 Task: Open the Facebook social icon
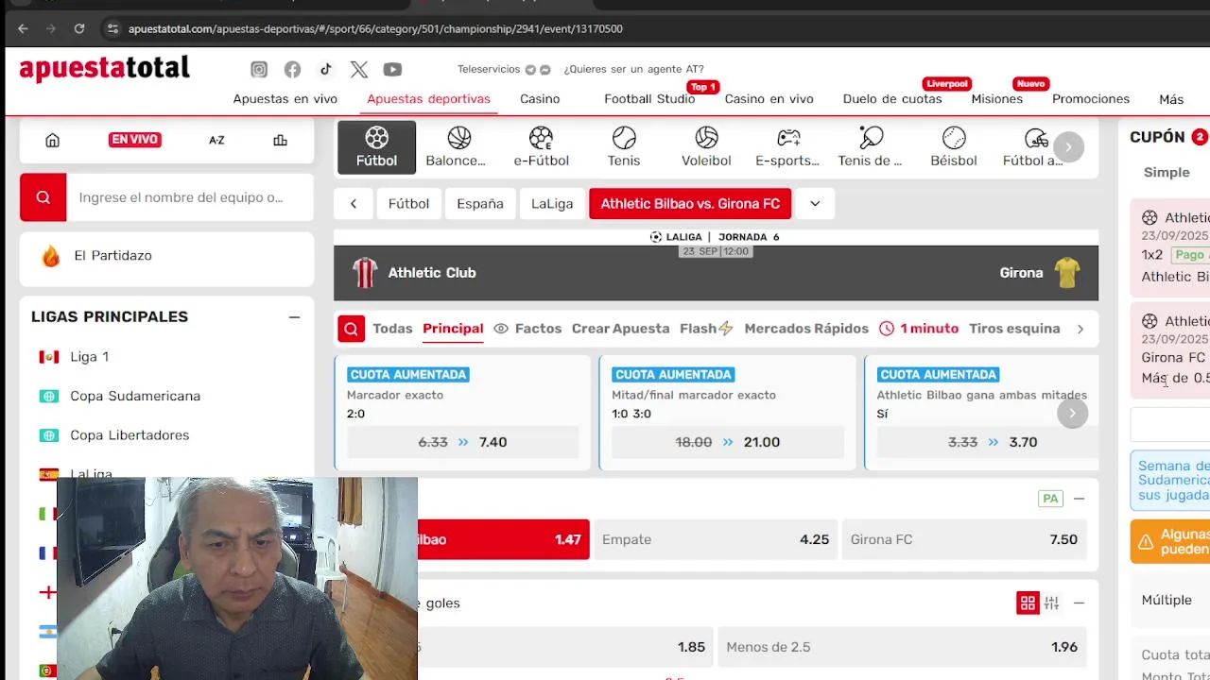click(292, 69)
